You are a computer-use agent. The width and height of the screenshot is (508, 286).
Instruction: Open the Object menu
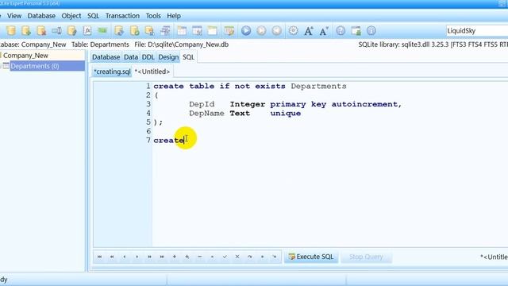pyautogui.click(x=71, y=16)
